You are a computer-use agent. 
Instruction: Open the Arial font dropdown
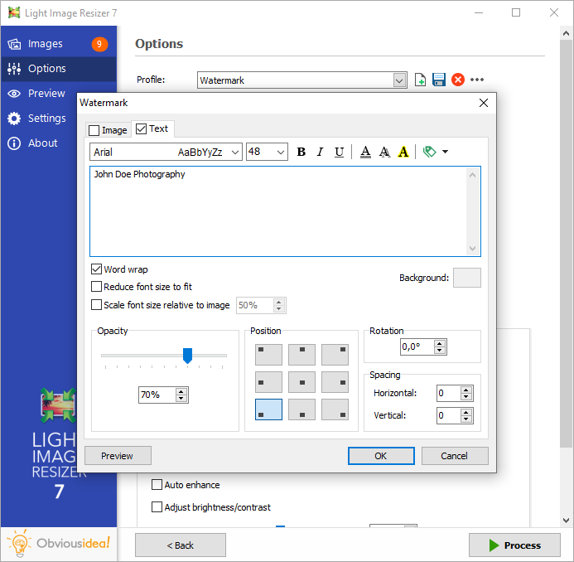pos(235,152)
